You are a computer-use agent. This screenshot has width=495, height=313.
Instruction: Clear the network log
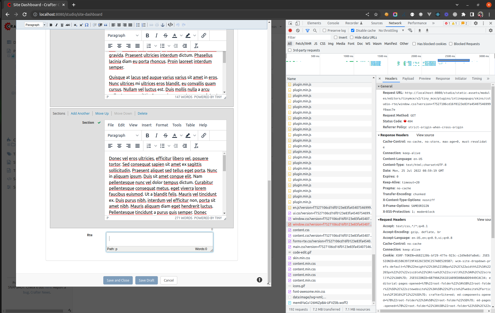298,30
